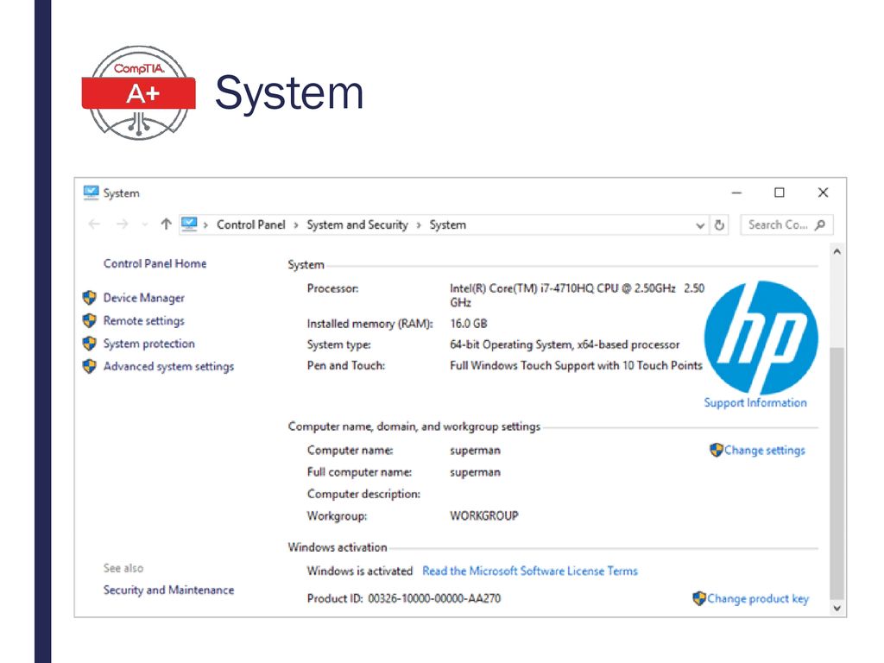Click shield icon beside Advanced system settings
Screen dimensions: 884x663
pos(89,366)
